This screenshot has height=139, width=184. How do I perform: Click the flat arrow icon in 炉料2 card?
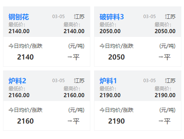(x=70, y=121)
